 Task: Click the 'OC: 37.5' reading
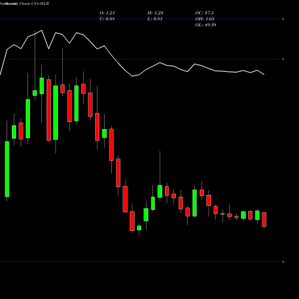click(x=205, y=13)
